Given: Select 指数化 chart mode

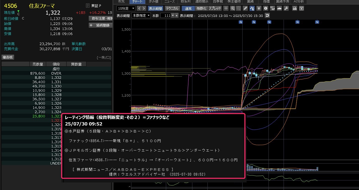Looking at the screenshot, I should 201,8.
